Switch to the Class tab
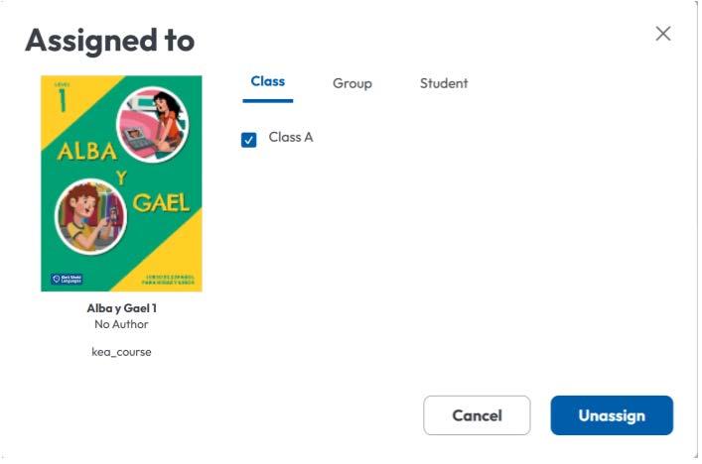Screen dimensions: 702x464 coord(268,82)
